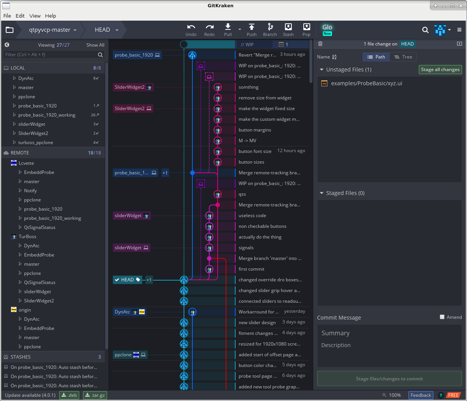The height and width of the screenshot is (401, 467).
Task: Select commit 'actually do the thing'
Action: pos(260,237)
